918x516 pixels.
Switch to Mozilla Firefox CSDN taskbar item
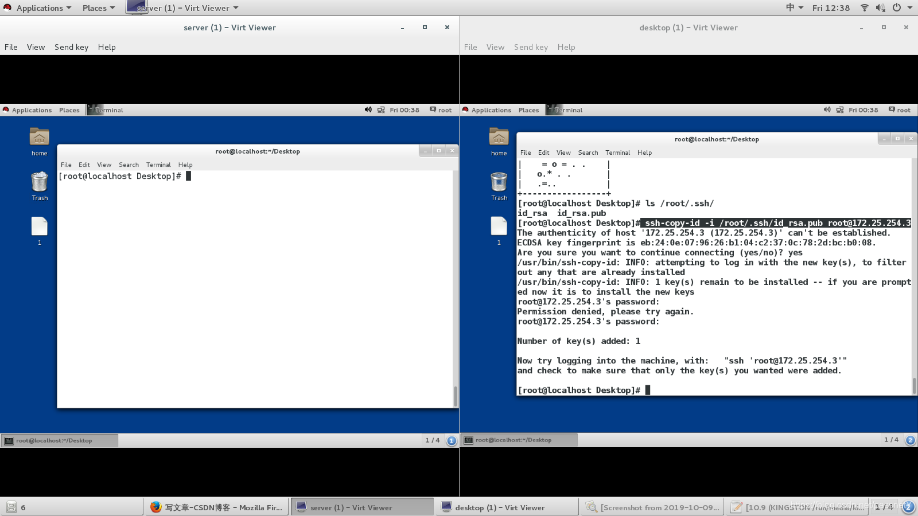(x=217, y=507)
